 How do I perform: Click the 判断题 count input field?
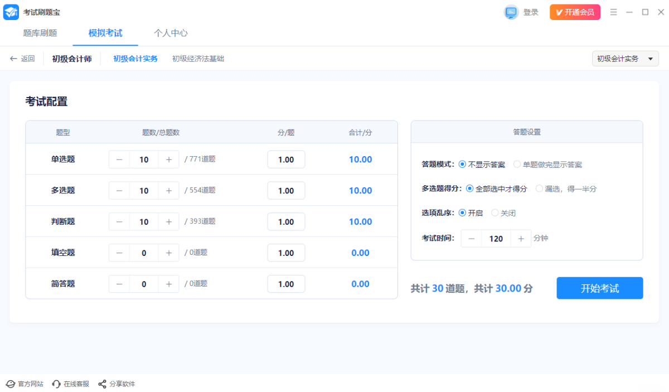[x=144, y=222]
